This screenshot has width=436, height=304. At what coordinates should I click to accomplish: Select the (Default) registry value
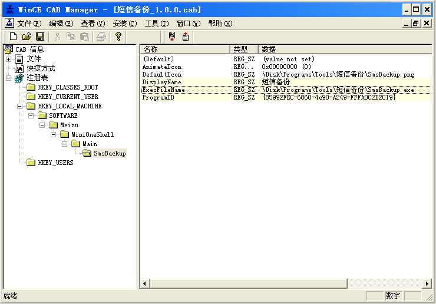pyautogui.click(x=158, y=59)
